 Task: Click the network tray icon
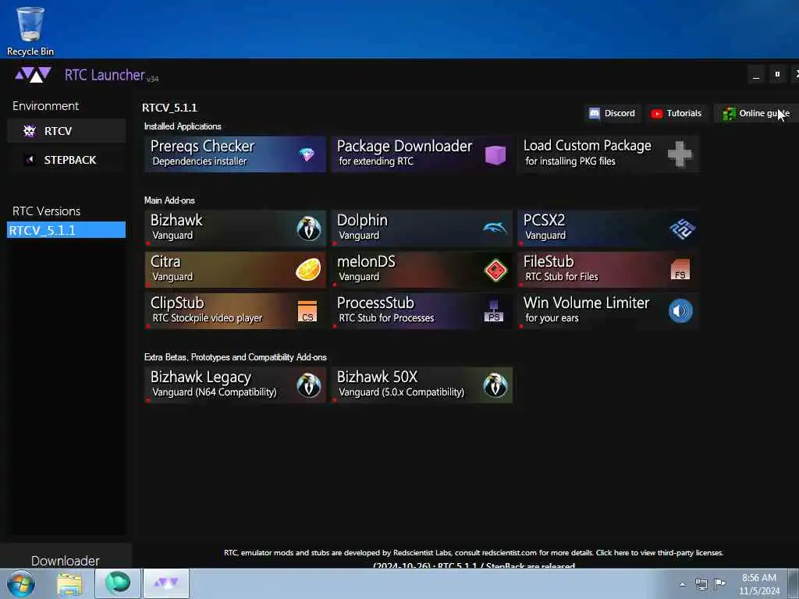click(x=701, y=584)
